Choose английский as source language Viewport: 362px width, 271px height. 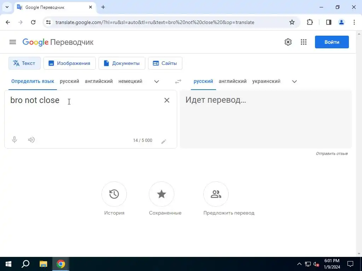(99, 82)
